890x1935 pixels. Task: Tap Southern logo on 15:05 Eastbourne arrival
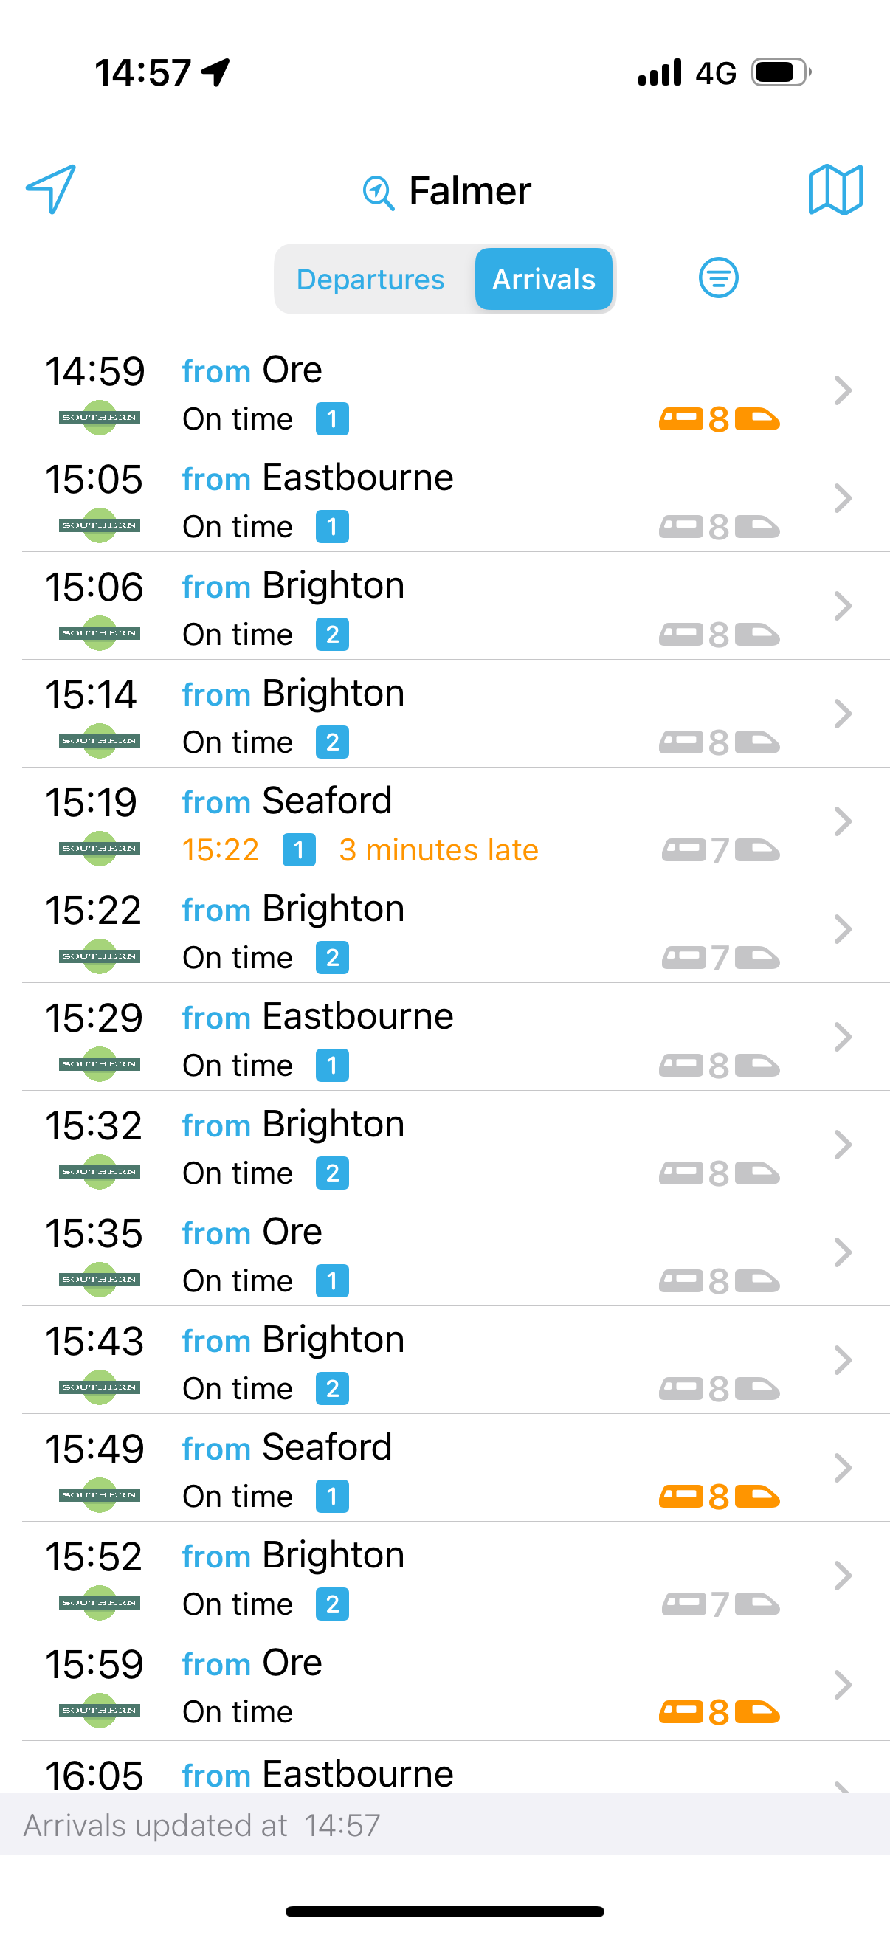point(100,525)
